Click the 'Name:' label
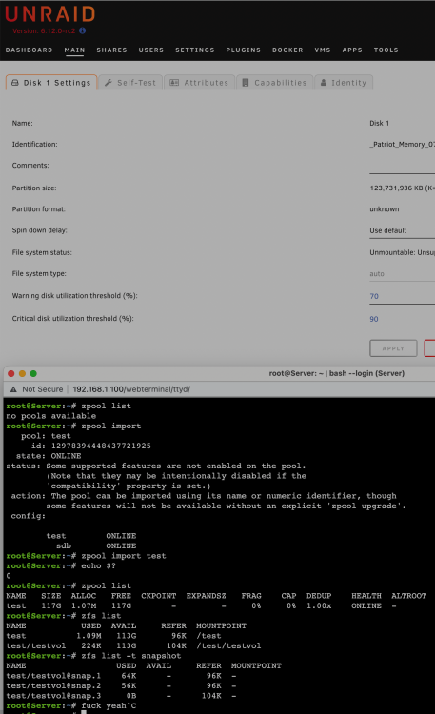The image size is (435, 714). pyautogui.click(x=22, y=124)
